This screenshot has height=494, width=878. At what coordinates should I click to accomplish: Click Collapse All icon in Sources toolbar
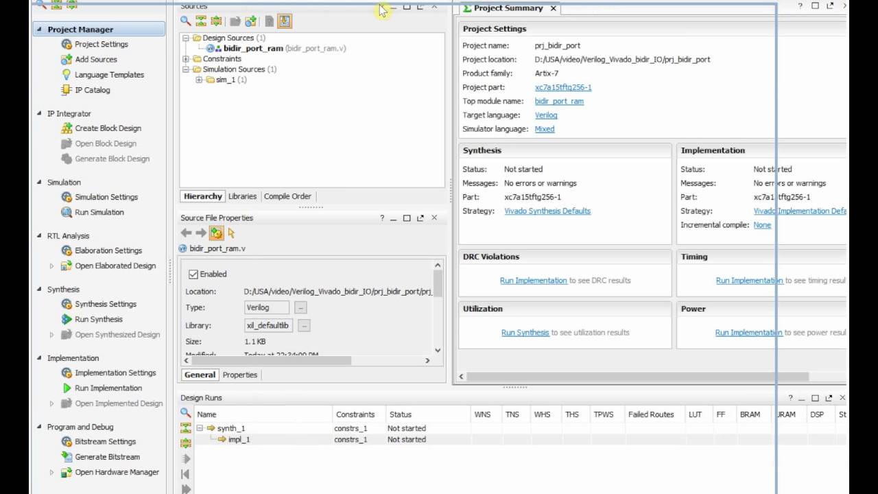coord(201,21)
